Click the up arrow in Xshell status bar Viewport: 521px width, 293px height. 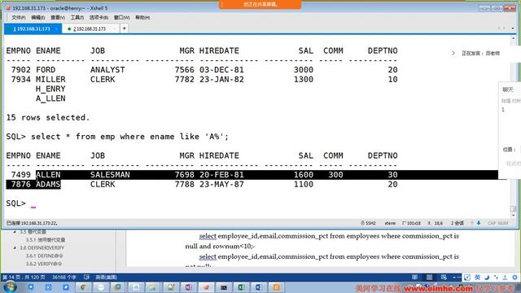click(472, 223)
